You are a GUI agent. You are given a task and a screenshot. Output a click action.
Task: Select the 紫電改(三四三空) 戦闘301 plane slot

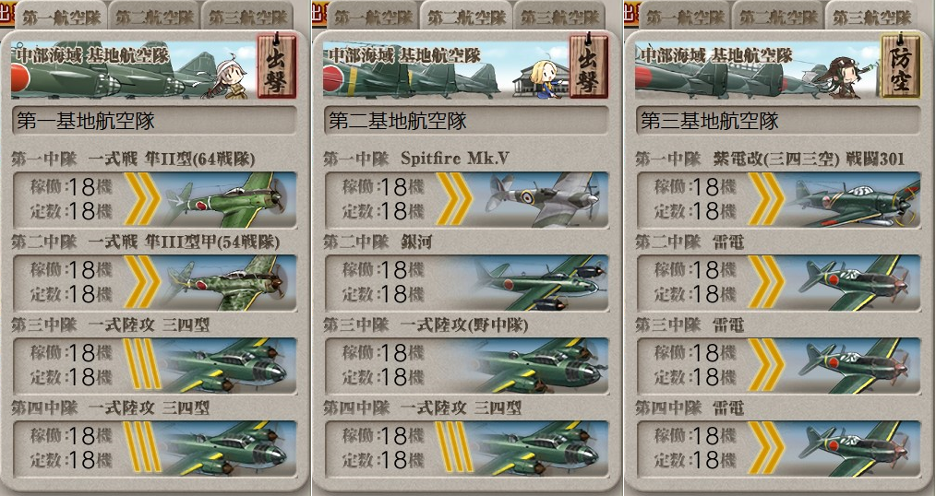point(779,200)
